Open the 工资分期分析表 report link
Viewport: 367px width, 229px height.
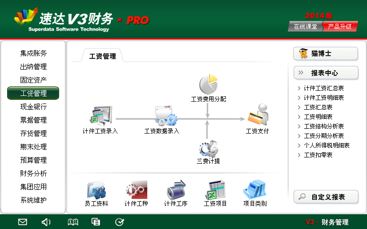coord(324,136)
